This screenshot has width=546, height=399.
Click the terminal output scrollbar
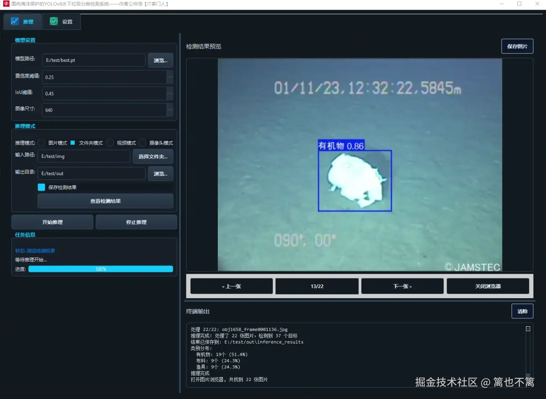(x=528, y=353)
